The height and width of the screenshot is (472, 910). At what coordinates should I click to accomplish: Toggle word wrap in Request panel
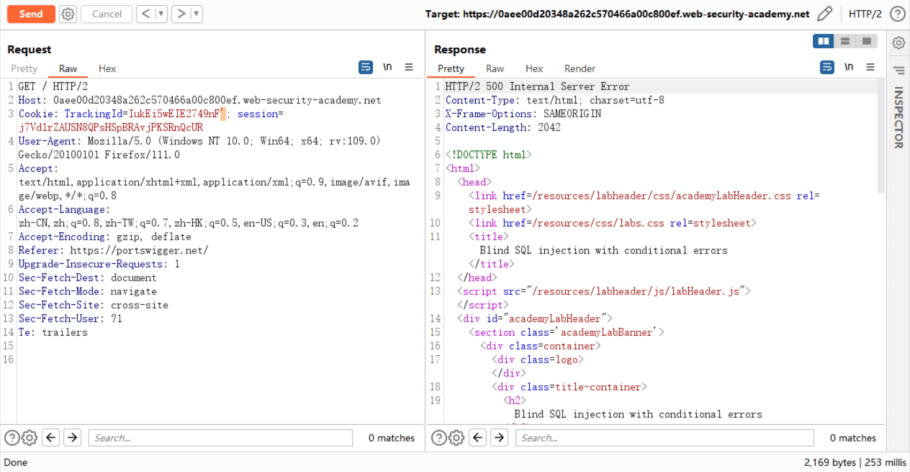[365, 67]
